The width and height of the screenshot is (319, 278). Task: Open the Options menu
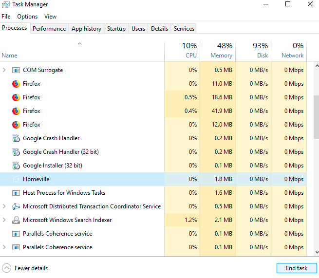(27, 17)
